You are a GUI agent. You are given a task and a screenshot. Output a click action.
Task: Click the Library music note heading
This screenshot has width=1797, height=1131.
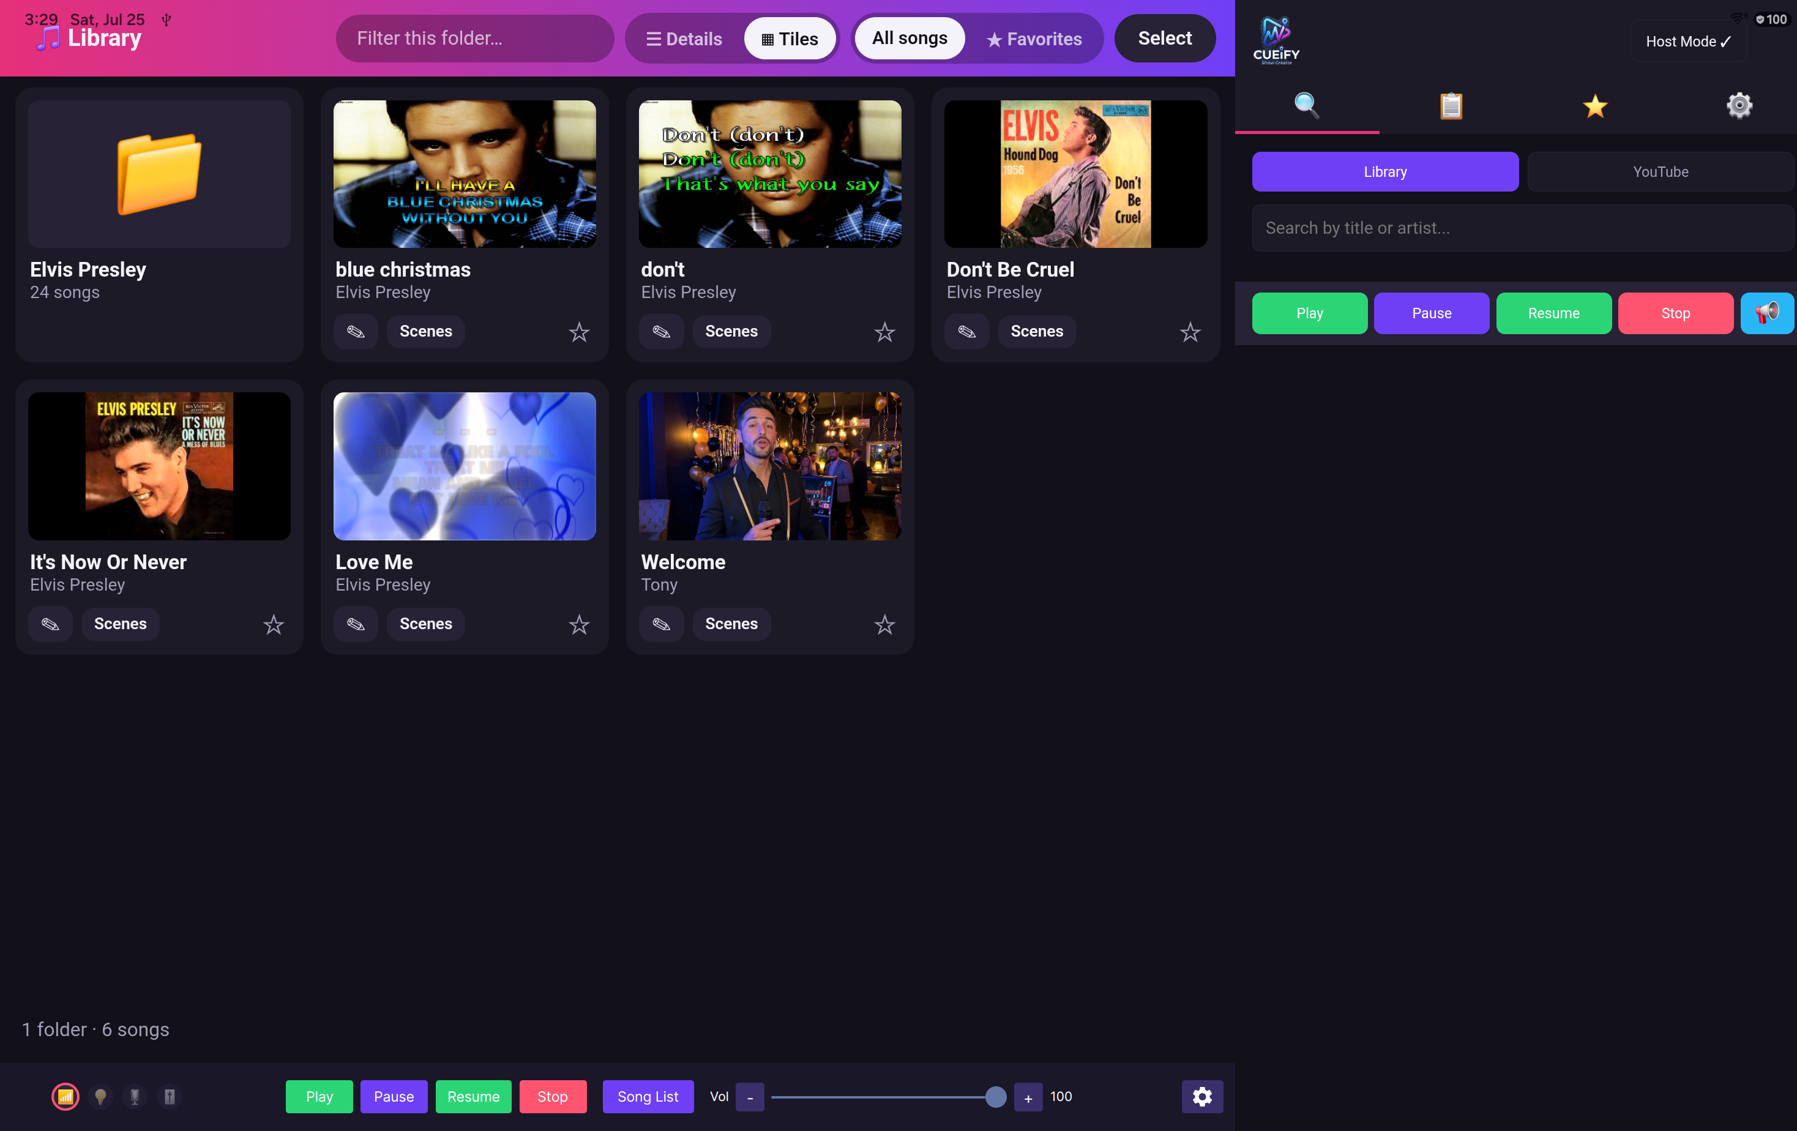(88, 38)
